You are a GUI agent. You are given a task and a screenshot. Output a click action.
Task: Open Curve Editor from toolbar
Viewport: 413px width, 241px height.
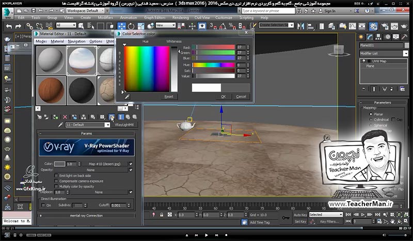coord(352,26)
